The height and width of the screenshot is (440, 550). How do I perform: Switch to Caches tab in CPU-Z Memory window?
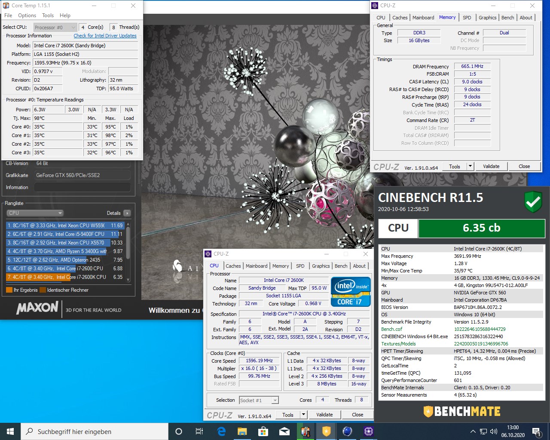point(400,18)
